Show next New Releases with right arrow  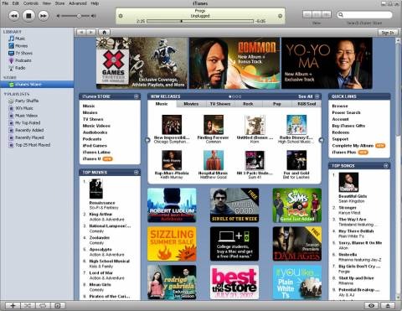click(321, 140)
